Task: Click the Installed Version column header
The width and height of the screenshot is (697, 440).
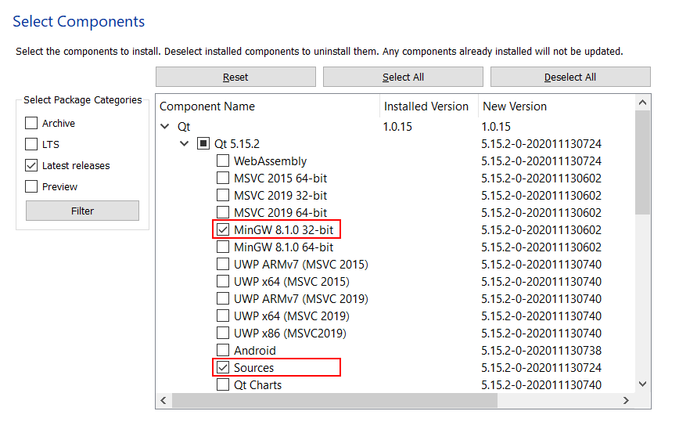Action: [x=429, y=106]
